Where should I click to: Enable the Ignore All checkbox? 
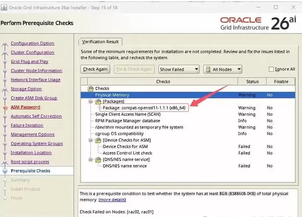pyautogui.click(x=271, y=69)
